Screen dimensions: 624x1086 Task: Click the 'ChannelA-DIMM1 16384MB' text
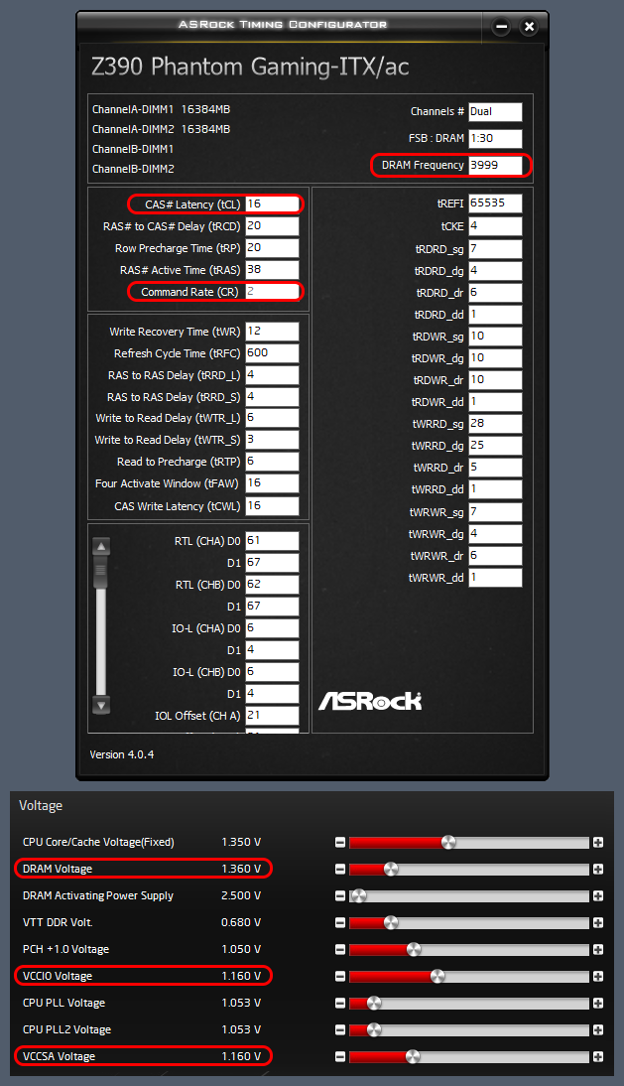pyautogui.click(x=161, y=109)
